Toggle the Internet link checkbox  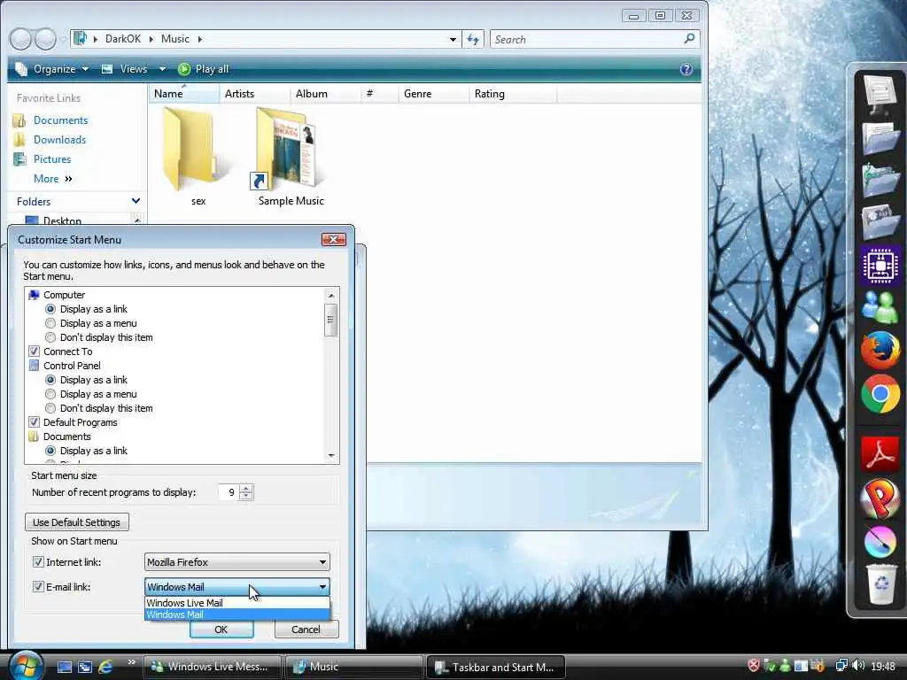pyautogui.click(x=38, y=562)
